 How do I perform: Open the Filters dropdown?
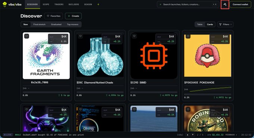[x=225, y=25]
